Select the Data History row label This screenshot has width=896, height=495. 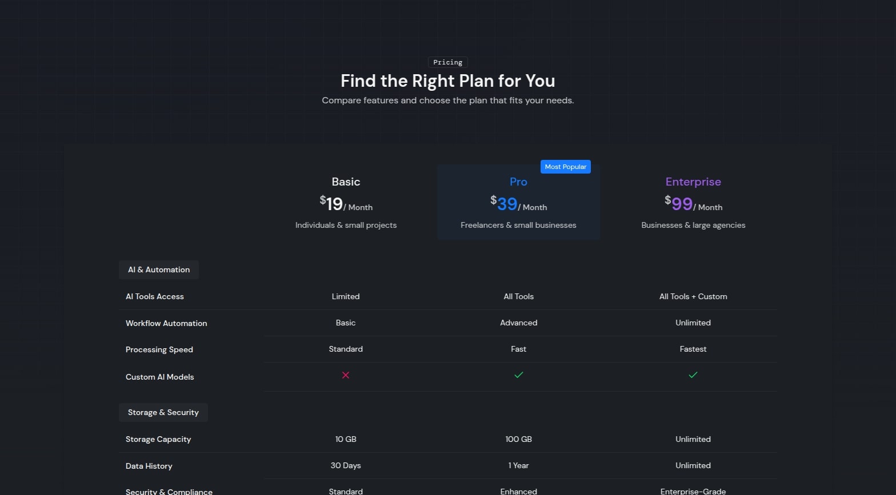coord(149,466)
